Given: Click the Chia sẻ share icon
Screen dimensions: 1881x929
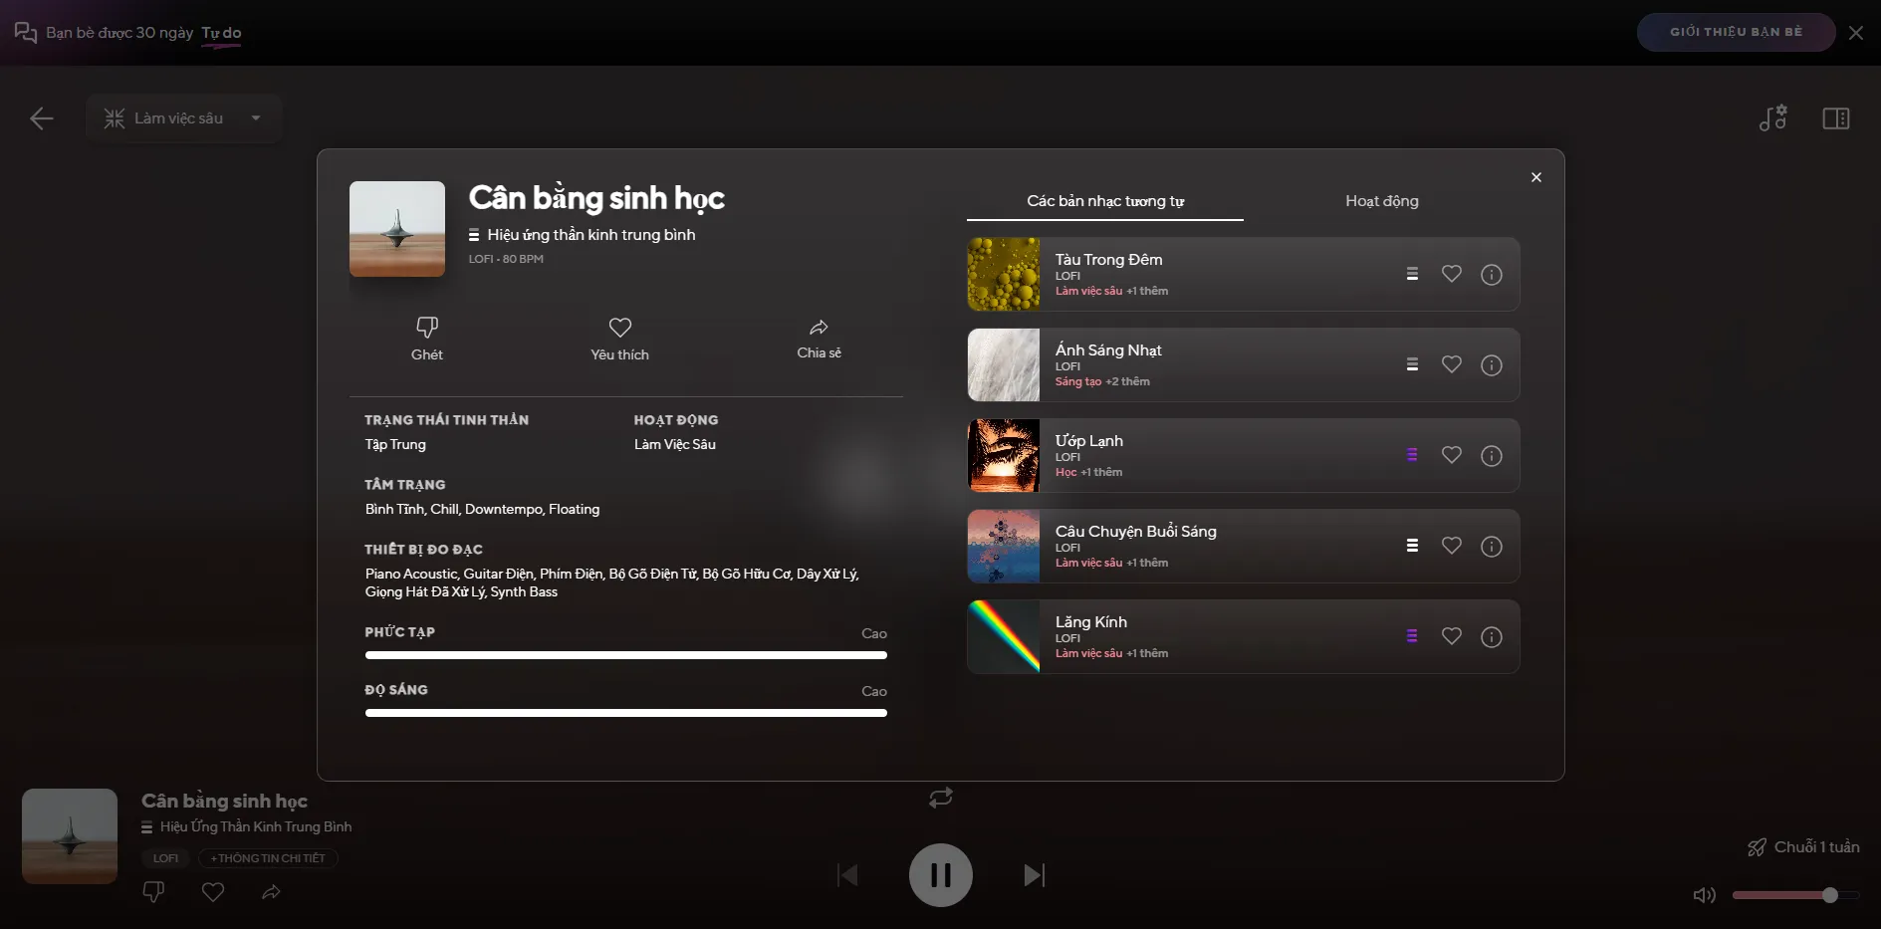Looking at the screenshot, I should point(819,329).
